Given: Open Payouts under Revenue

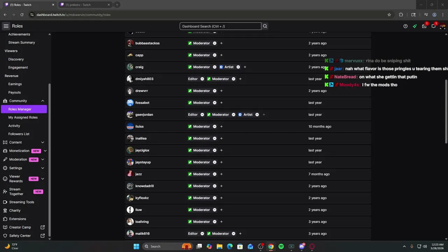Looking at the screenshot, I should 14,92.
